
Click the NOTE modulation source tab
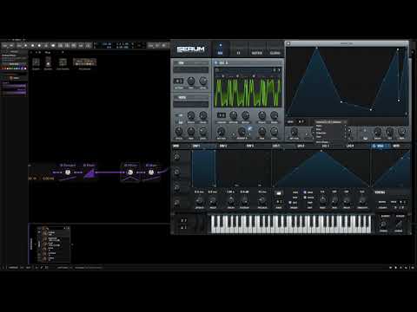click(396, 146)
